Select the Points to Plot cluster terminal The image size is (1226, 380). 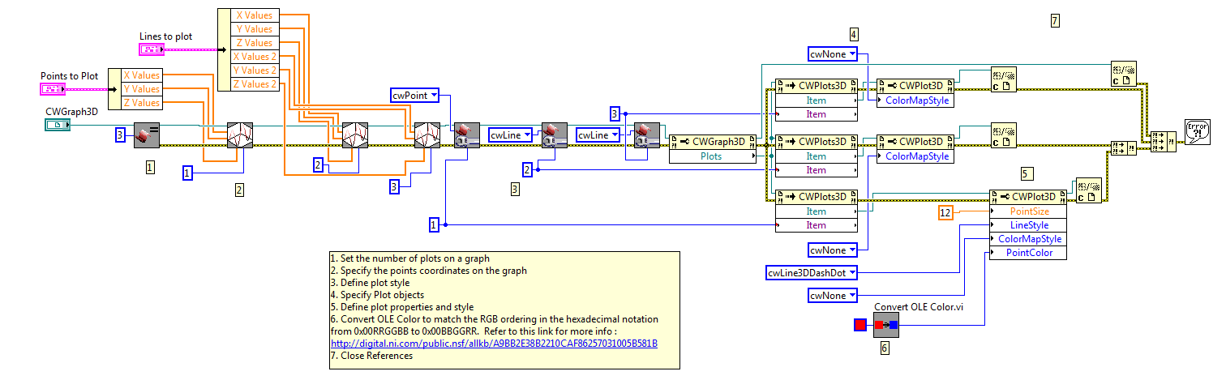[x=54, y=88]
